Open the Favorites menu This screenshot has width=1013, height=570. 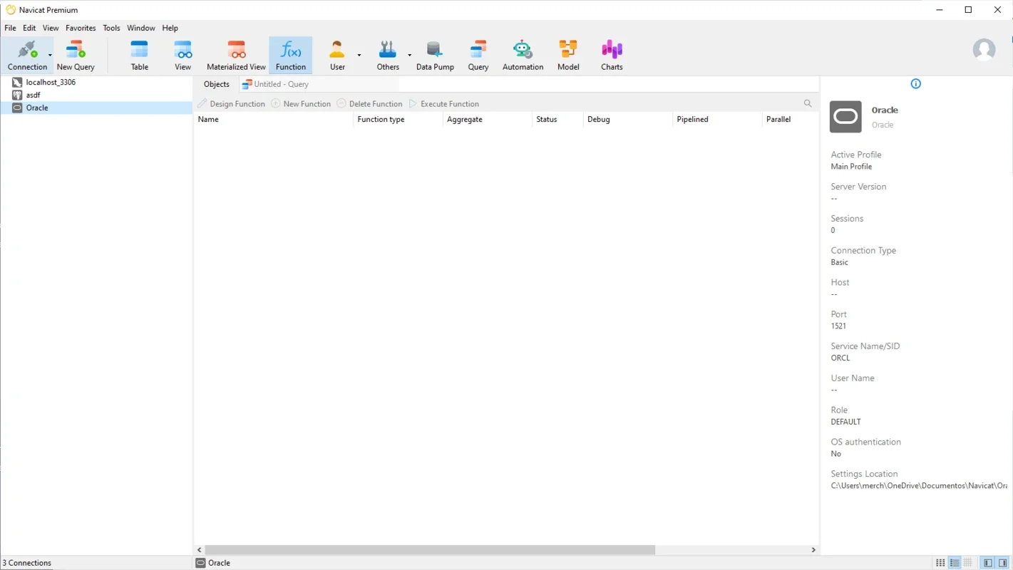pos(81,28)
